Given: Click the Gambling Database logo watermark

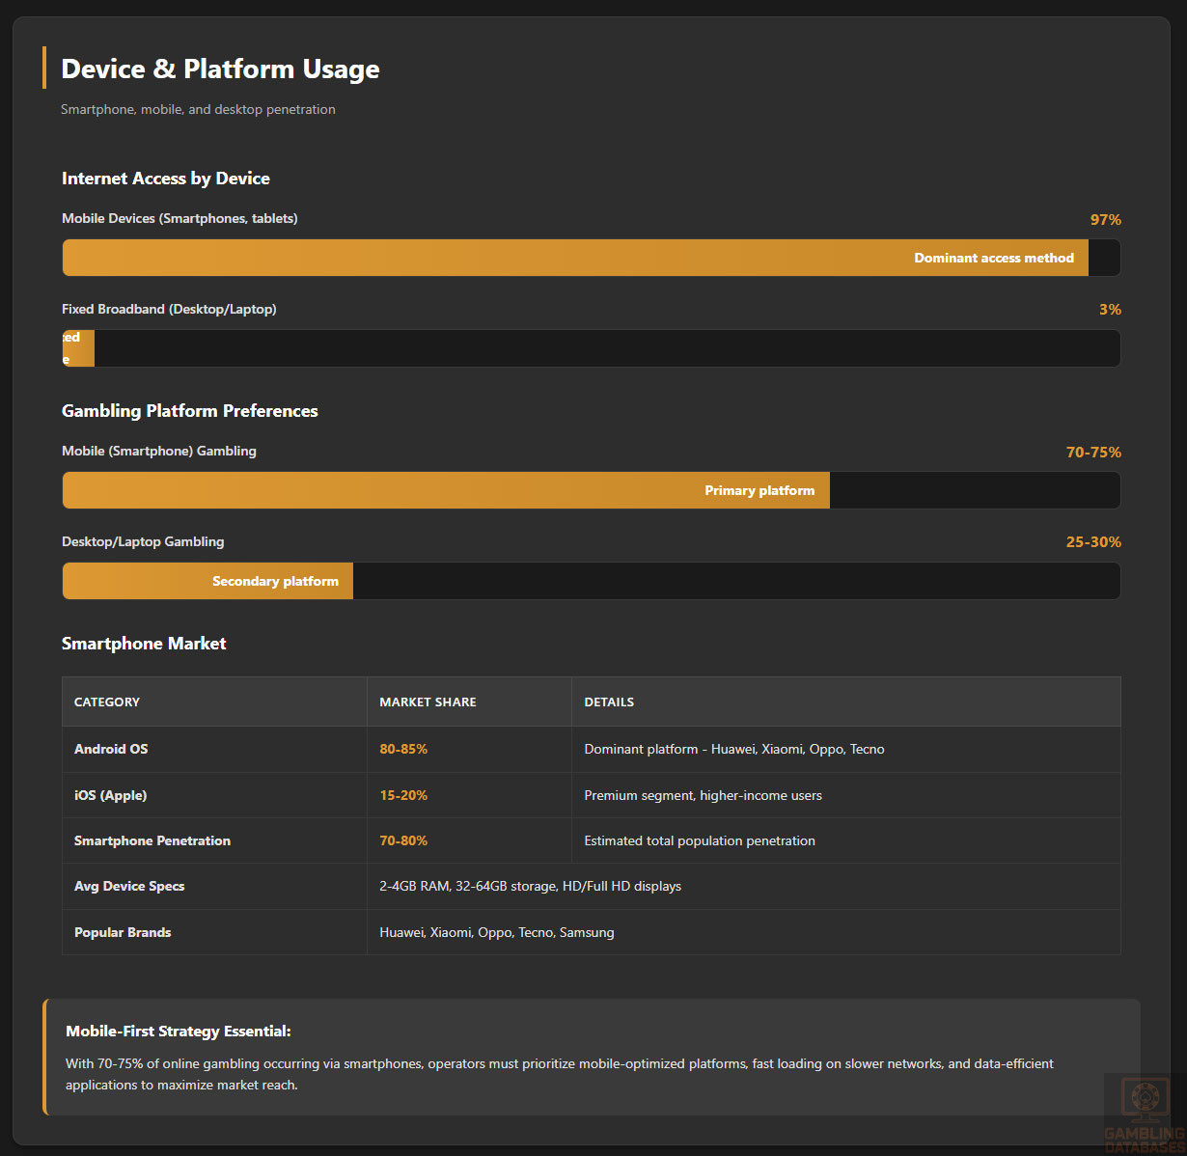Looking at the screenshot, I should 1144,1113.
